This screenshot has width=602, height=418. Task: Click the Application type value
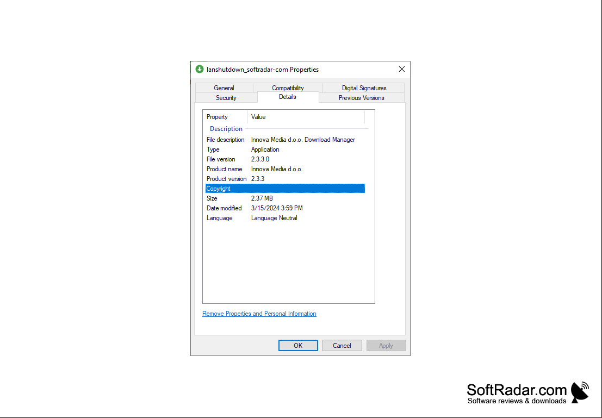tap(265, 149)
